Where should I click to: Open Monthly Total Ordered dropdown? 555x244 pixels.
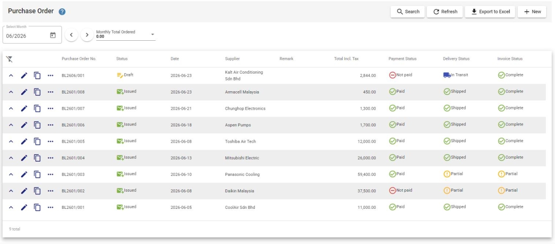click(125, 34)
